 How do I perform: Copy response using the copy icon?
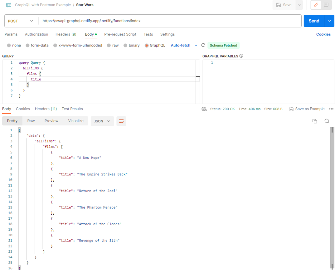pos(315,121)
